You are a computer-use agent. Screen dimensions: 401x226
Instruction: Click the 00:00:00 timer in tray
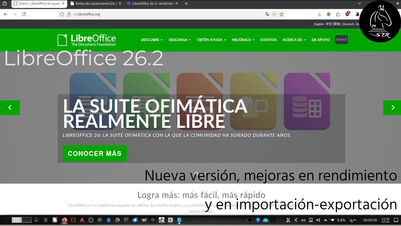(x=370, y=220)
